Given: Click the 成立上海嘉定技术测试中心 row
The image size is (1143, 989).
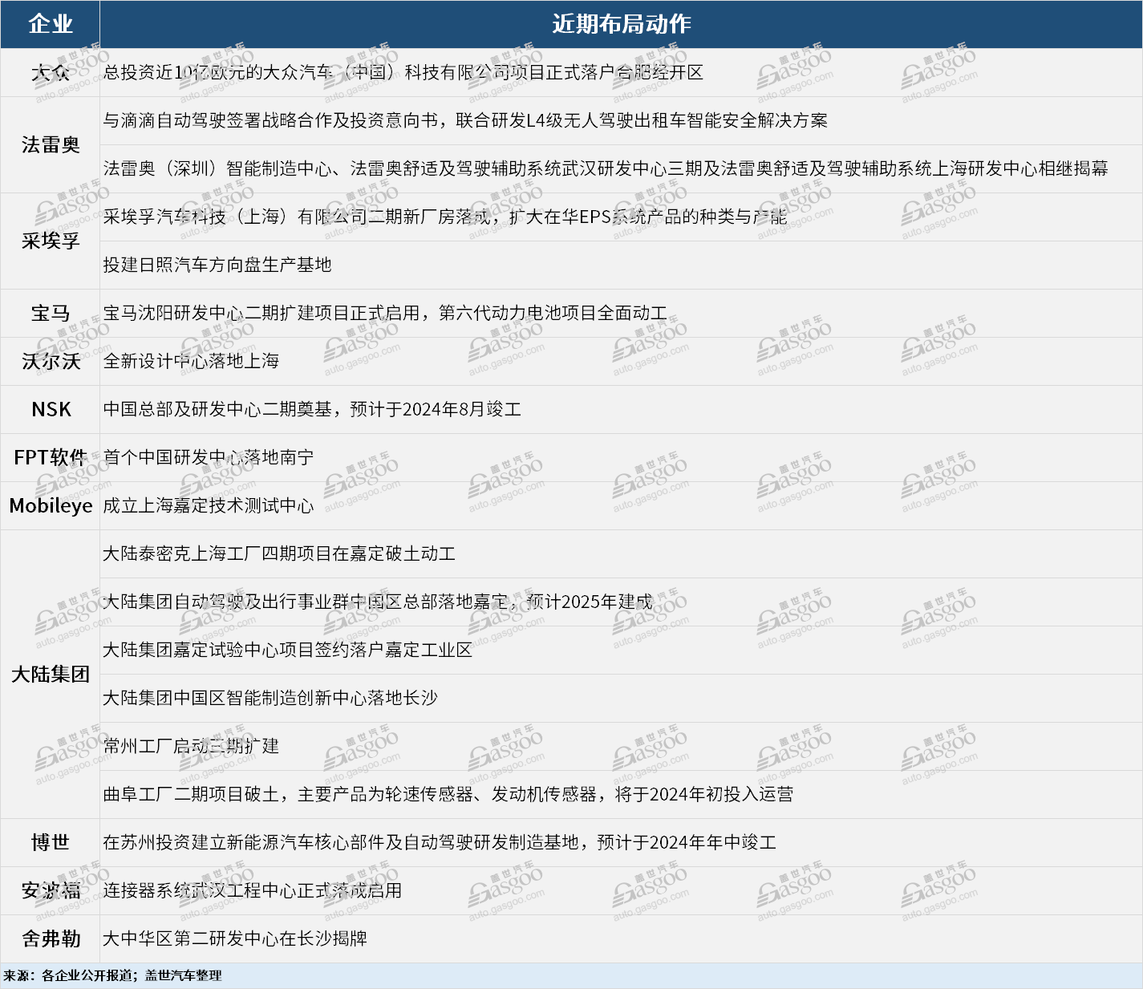Looking at the screenshot, I should [621, 506].
